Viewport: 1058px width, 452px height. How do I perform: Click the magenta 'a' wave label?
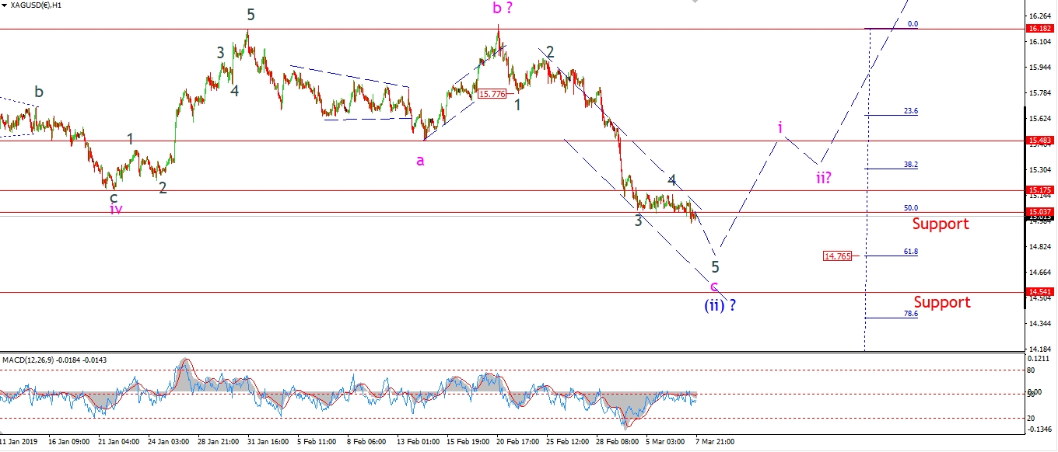[420, 160]
